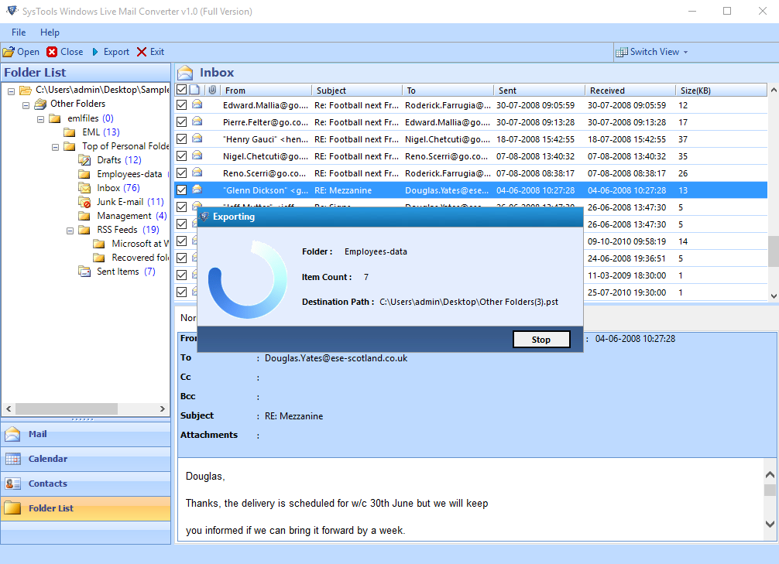Click envelope icon in Glenn Dickson row
The height and width of the screenshot is (564, 779).
click(x=197, y=189)
